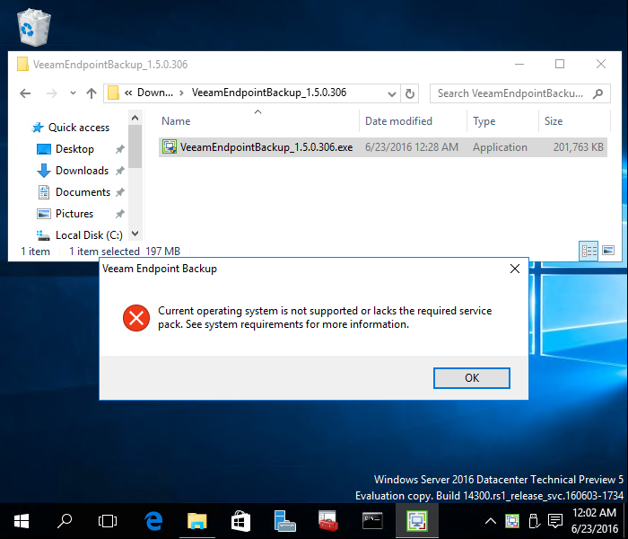Screen dimensions: 628x539
Task: Go forward in File Explorer
Action: coord(52,93)
